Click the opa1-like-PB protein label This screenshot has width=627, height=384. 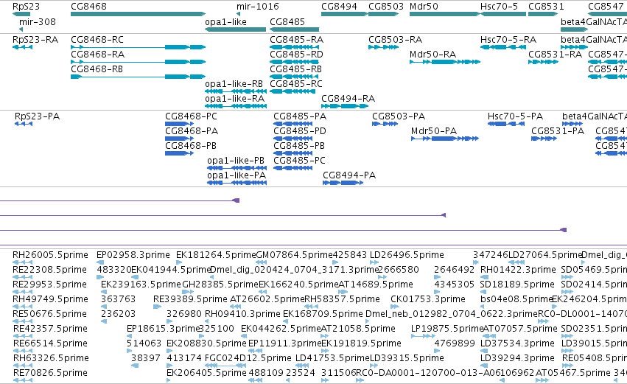[x=236, y=161]
